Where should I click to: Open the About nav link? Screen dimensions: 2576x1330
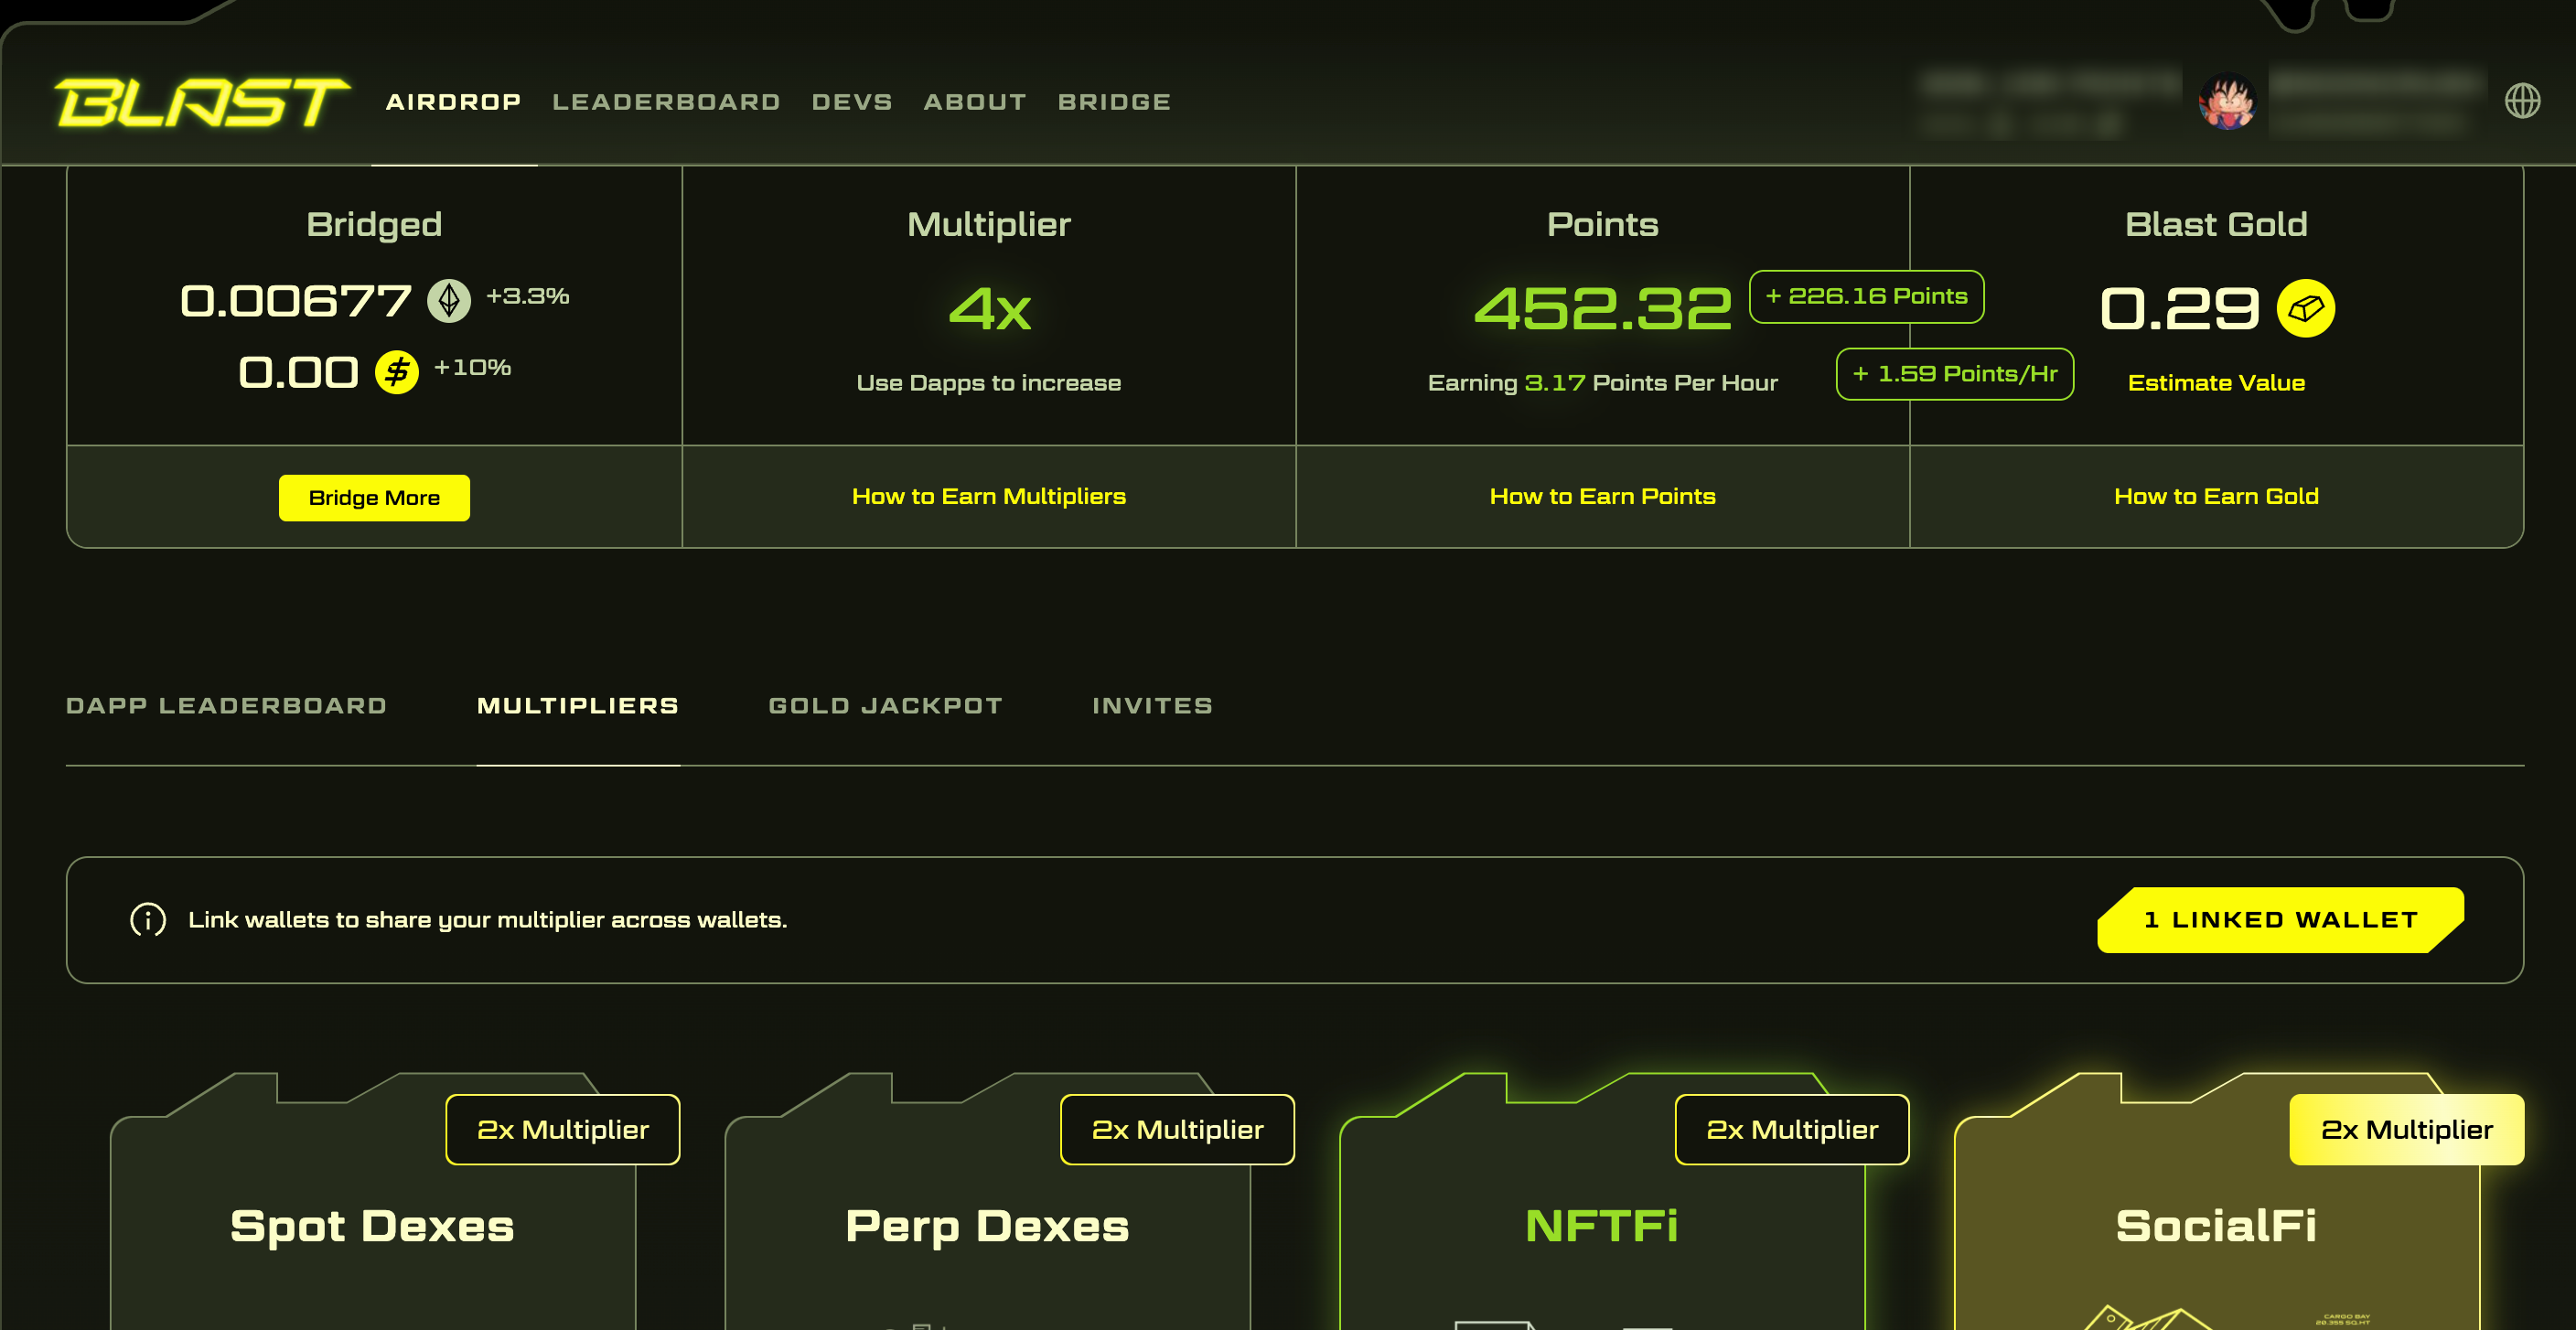[x=975, y=102]
